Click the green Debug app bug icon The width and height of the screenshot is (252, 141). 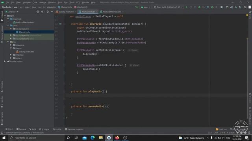pyautogui.click(x=199, y=7)
